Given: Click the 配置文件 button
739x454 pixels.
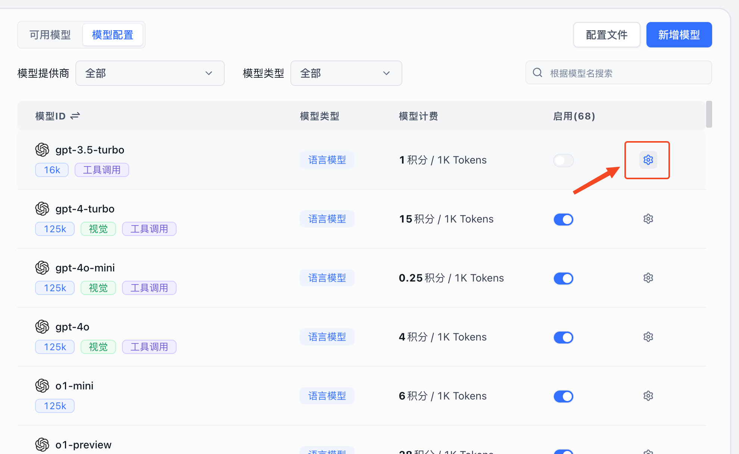Looking at the screenshot, I should click(x=607, y=35).
